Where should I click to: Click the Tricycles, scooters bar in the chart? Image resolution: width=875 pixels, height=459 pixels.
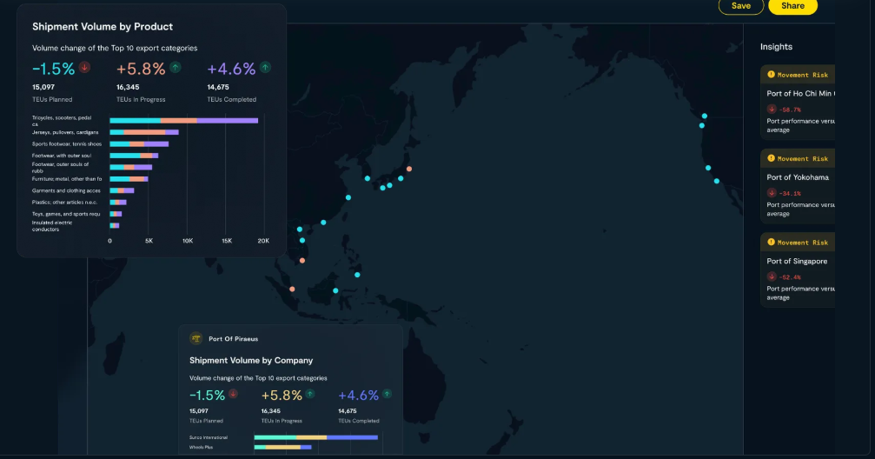pyautogui.click(x=183, y=121)
